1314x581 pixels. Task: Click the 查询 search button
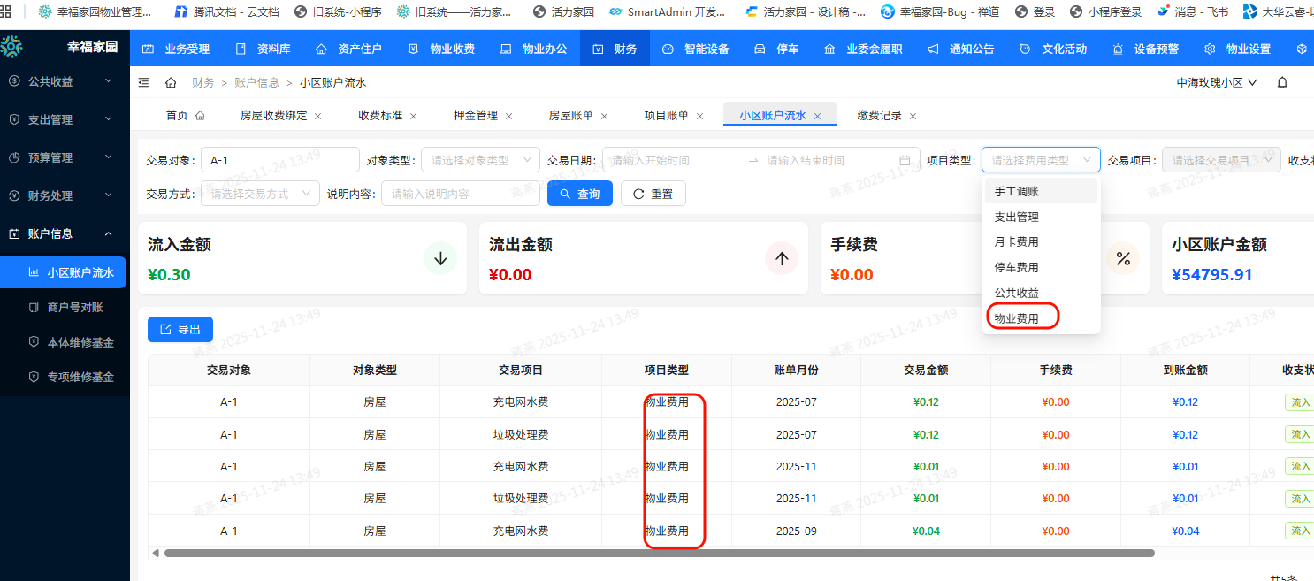tap(580, 194)
